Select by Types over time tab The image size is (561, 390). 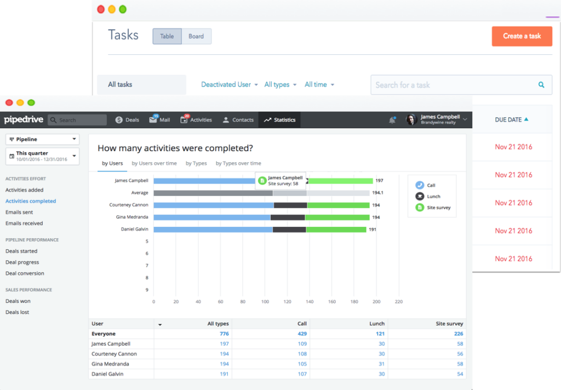[238, 163]
